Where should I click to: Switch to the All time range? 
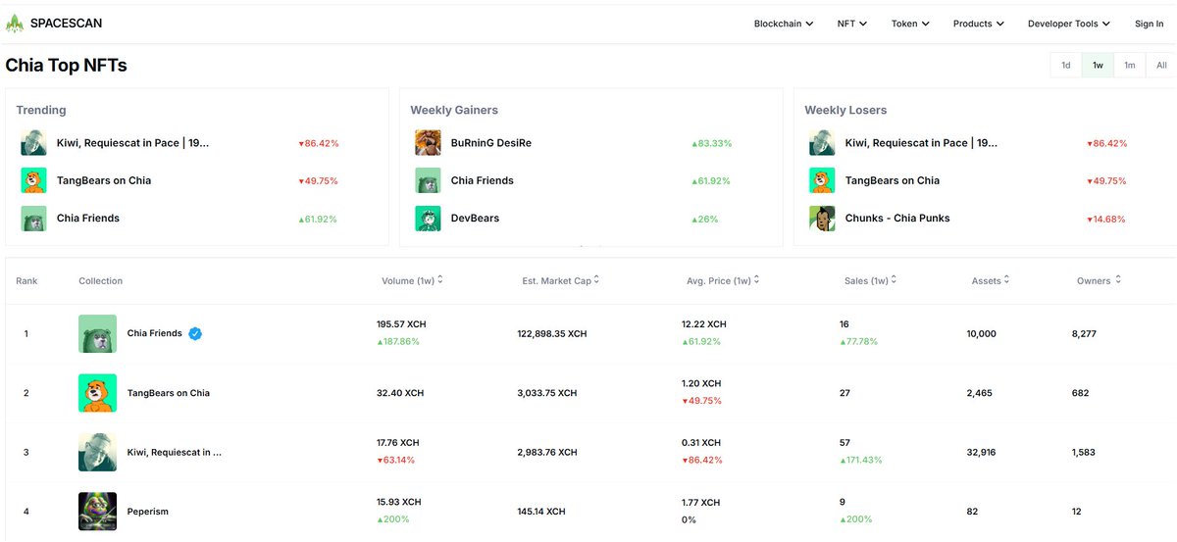click(x=1161, y=66)
